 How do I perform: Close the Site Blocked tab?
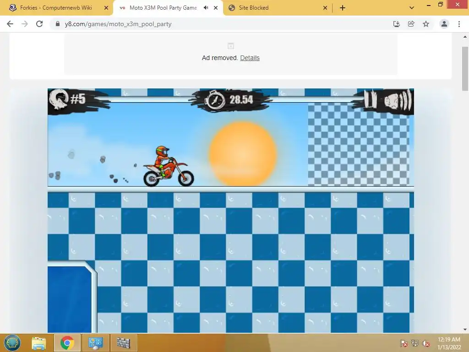click(325, 8)
